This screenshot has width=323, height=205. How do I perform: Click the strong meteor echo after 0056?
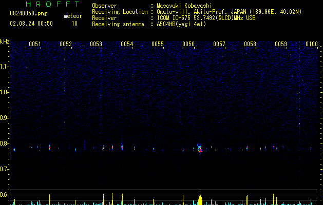[200, 149]
